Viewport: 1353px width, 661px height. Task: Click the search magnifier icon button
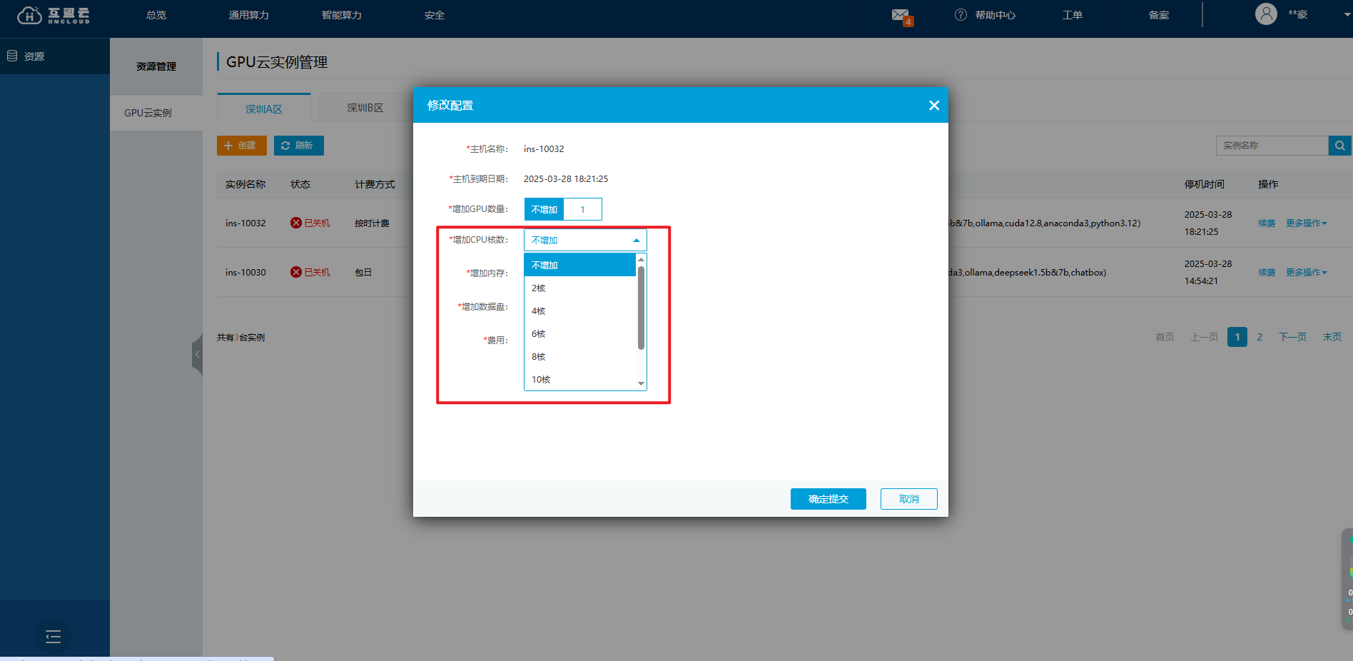(x=1340, y=146)
